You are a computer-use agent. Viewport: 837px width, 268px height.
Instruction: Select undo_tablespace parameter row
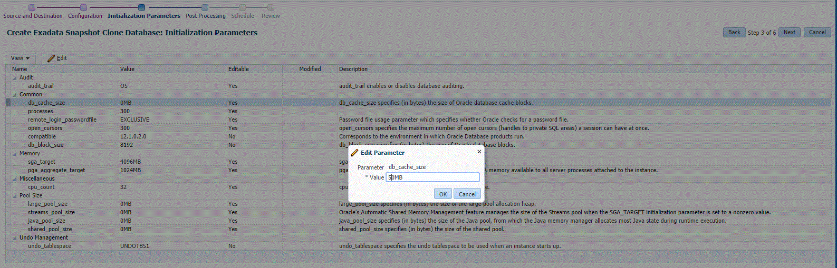tap(418, 246)
